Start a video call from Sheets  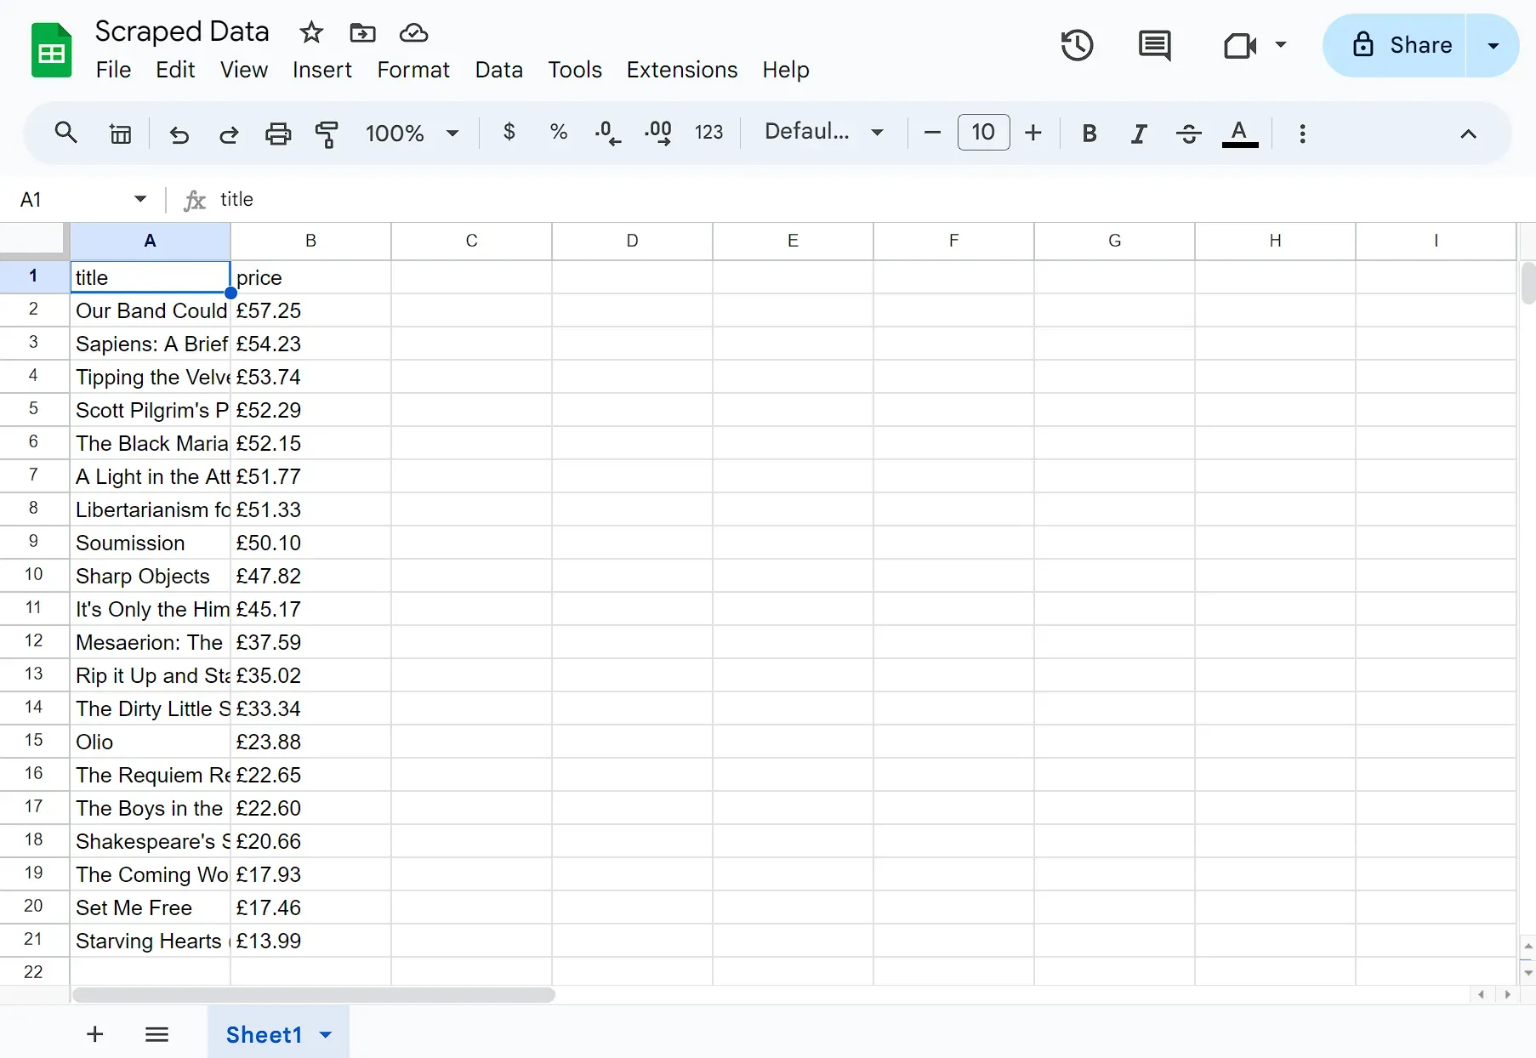pos(1240,45)
